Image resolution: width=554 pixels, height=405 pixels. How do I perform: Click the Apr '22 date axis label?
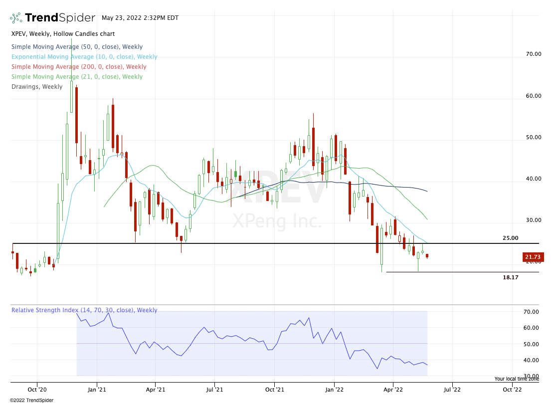tap(393, 390)
